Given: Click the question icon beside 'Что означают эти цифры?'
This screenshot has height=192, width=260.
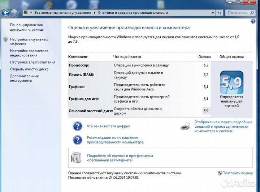Looking at the screenshot, I should click(77, 126).
